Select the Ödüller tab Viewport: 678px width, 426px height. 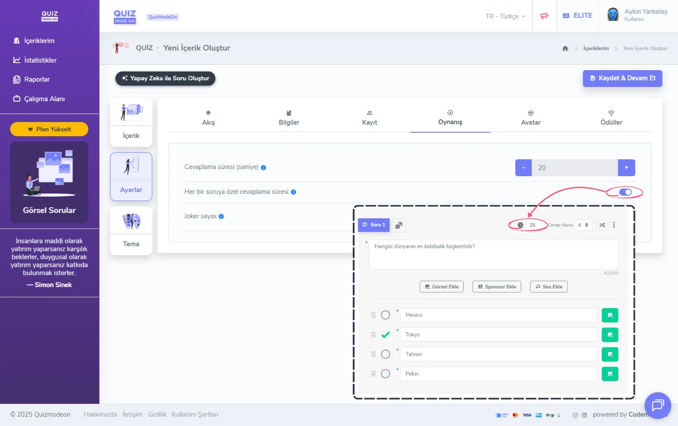pyautogui.click(x=611, y=118)
